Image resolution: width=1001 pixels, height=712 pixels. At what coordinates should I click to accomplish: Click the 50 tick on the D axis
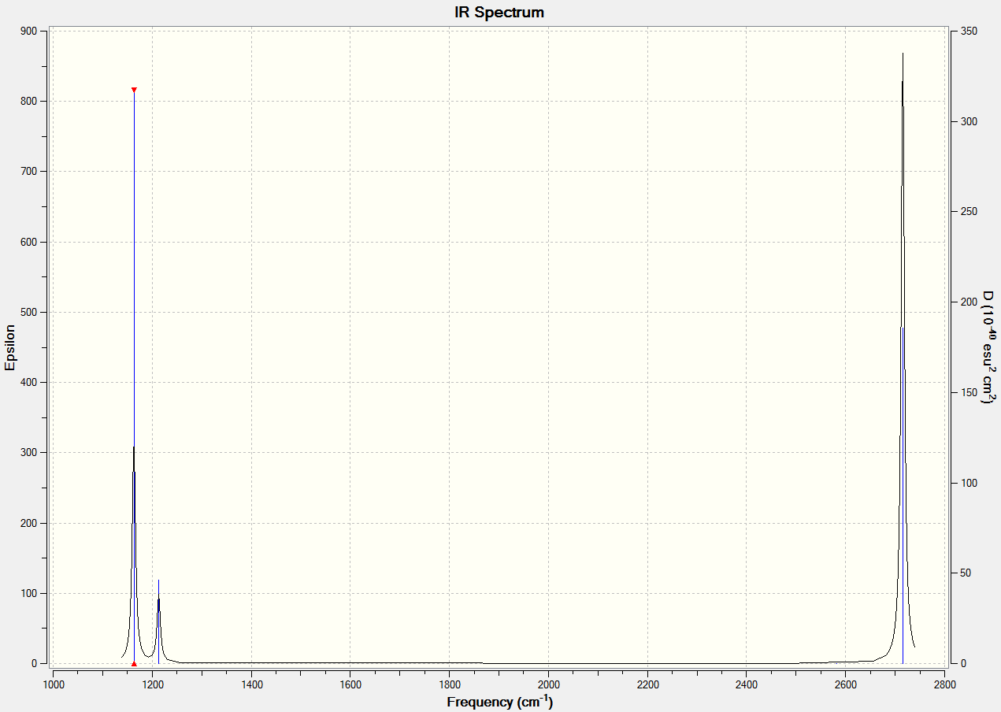coord(966,573)
